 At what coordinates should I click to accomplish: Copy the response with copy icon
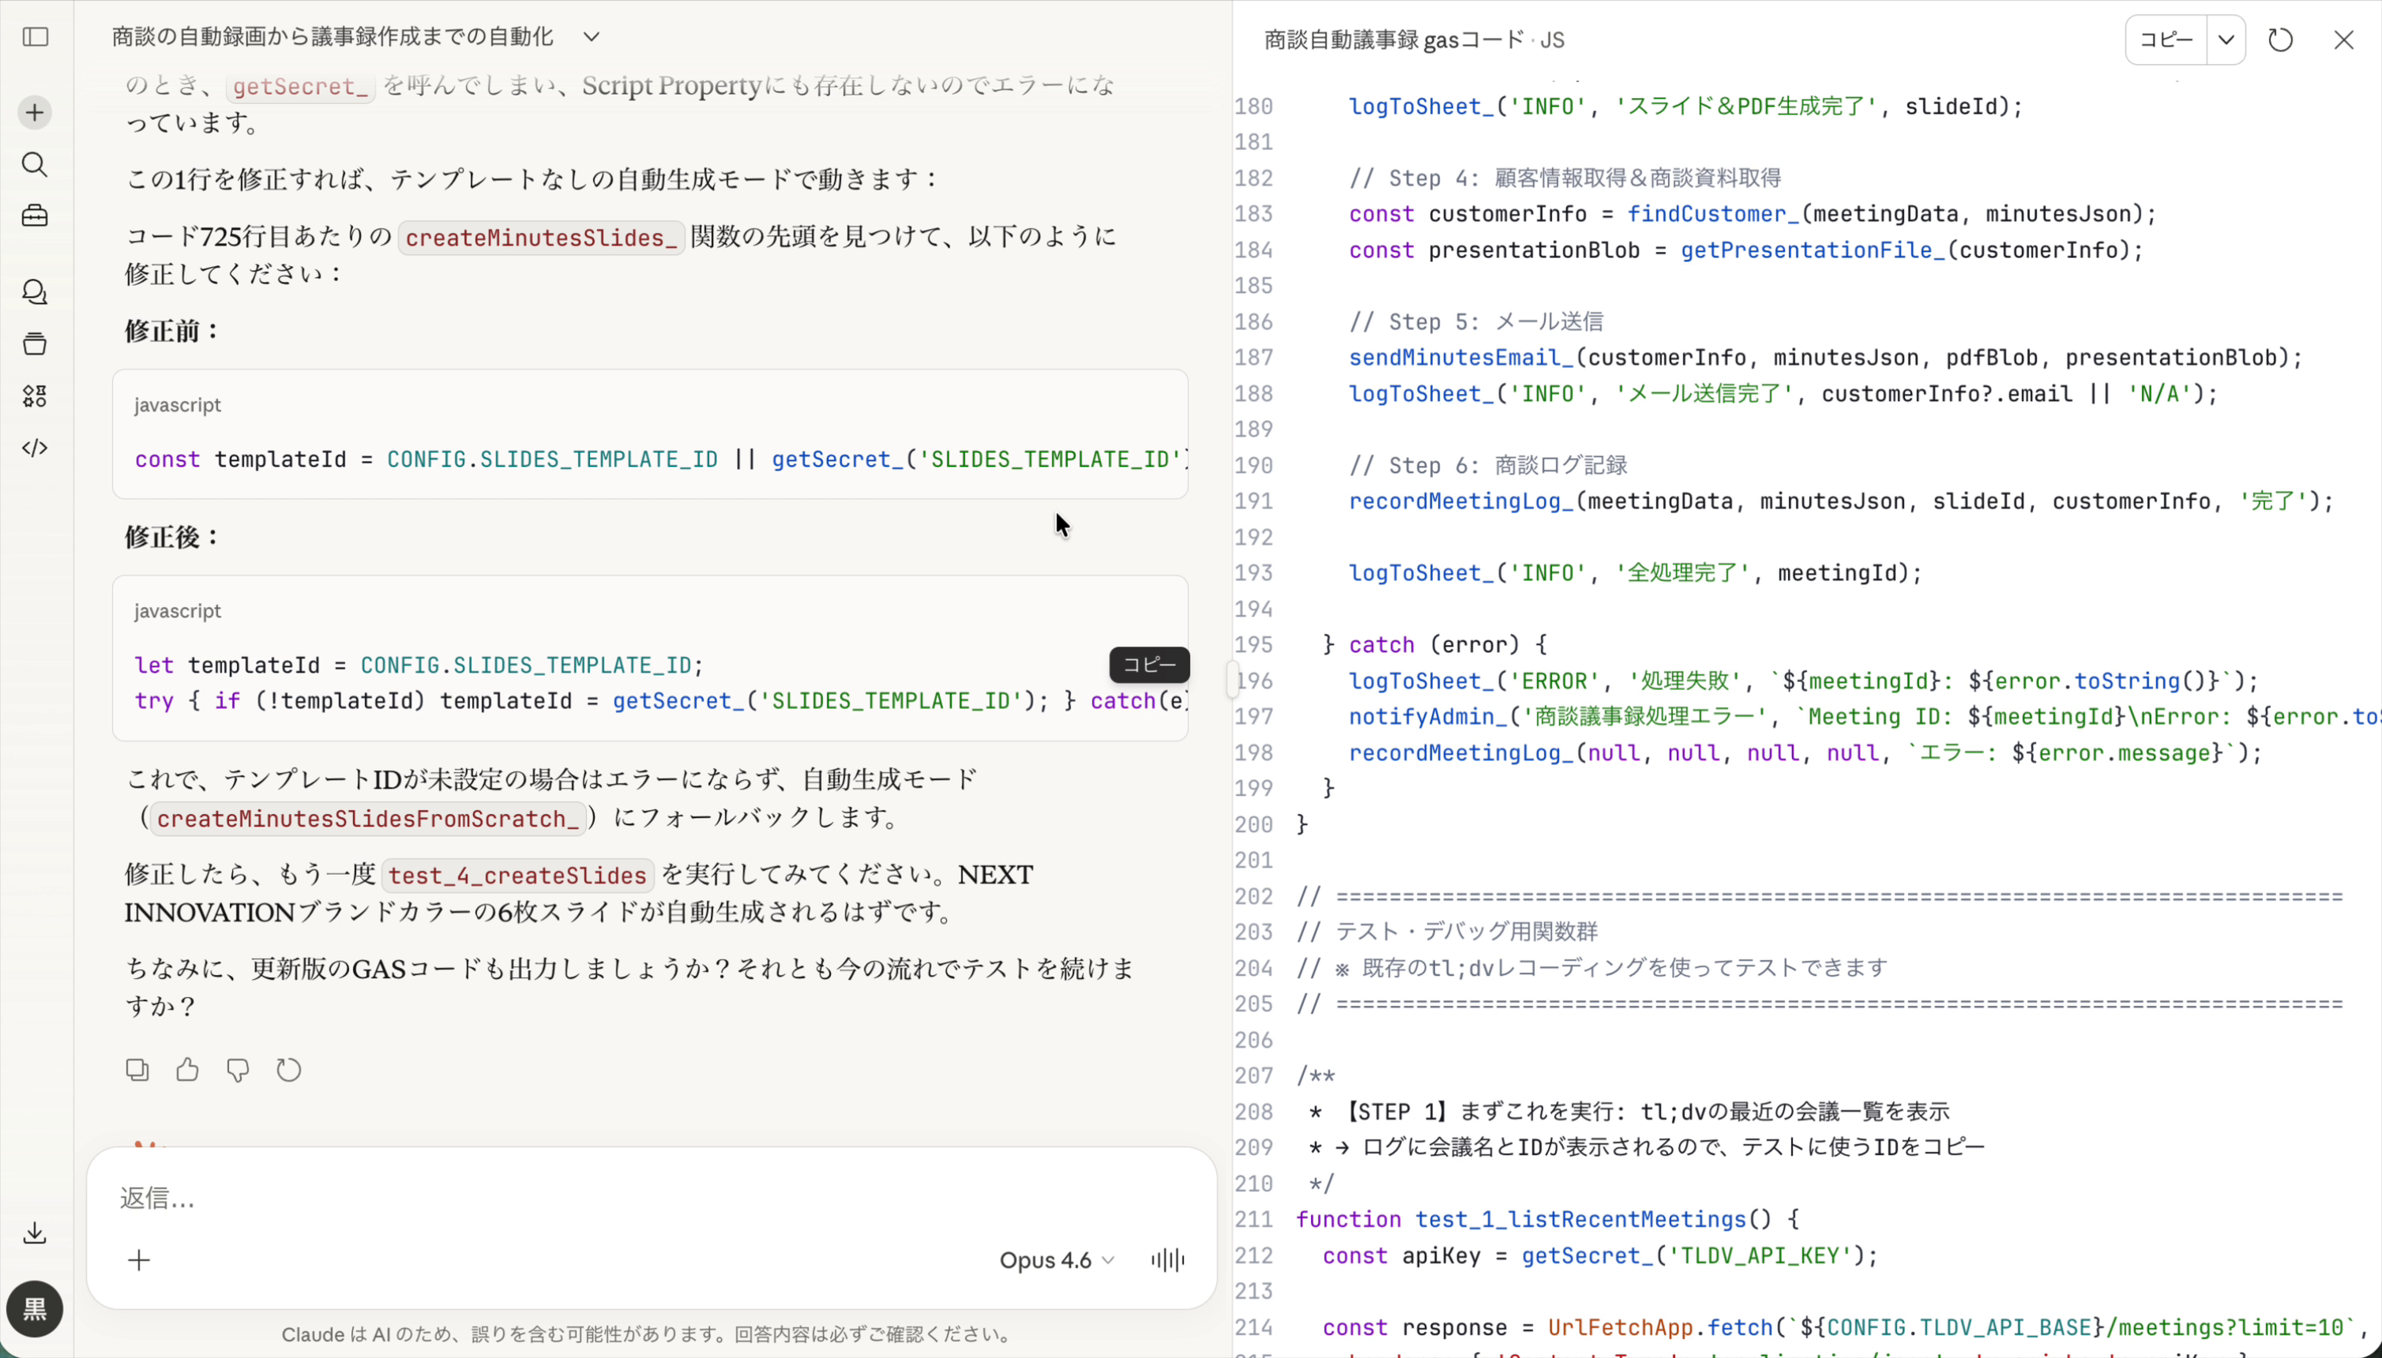[137, 1070]
